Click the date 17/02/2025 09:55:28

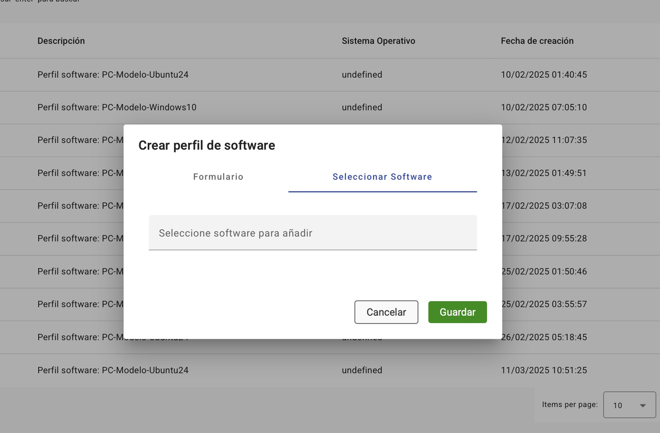click(x=545, y=238)
